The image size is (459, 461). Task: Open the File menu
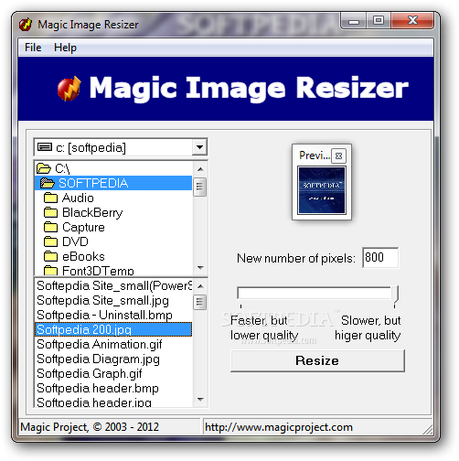(x=33, y=48)
